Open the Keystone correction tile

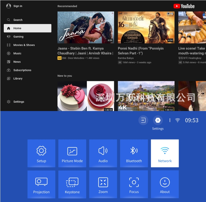[72, 184]
